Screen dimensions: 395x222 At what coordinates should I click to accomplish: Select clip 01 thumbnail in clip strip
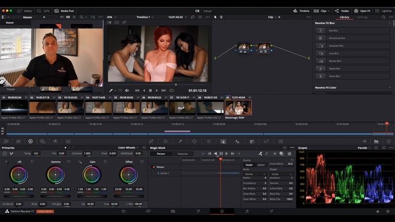14,107
